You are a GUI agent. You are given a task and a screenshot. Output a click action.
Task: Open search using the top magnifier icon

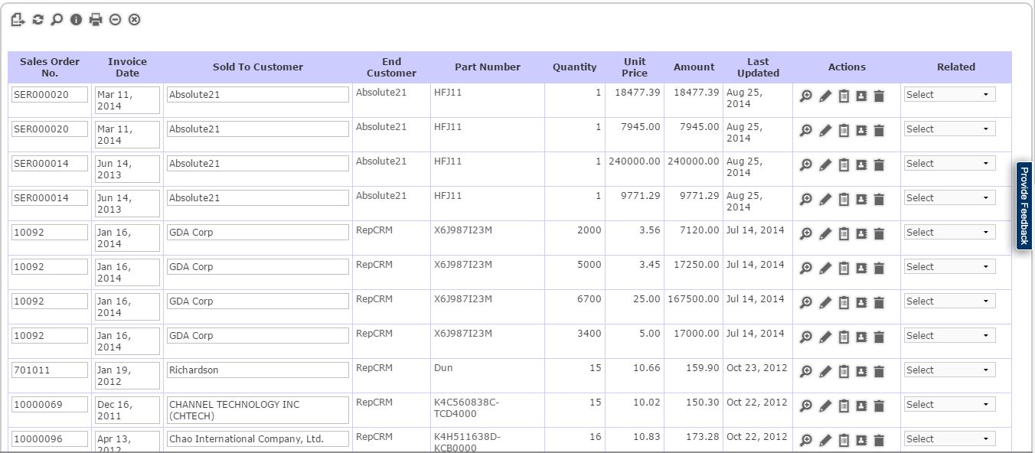[x=57, y=20]
